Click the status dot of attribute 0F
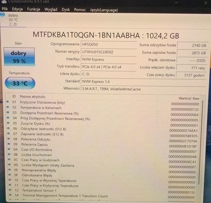Screen dimensions: 211x203 pyautogui.click(x=10, y=175)
